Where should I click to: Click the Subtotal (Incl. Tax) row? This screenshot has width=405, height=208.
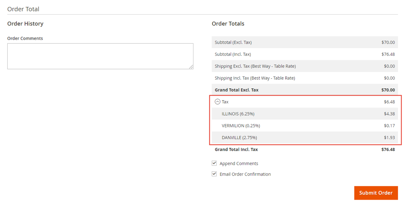coord(305,54)
